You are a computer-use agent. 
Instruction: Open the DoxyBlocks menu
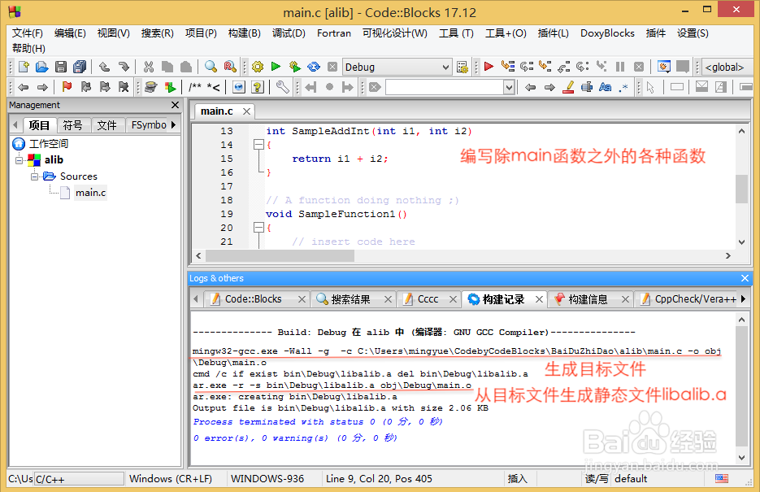[607, 33]
